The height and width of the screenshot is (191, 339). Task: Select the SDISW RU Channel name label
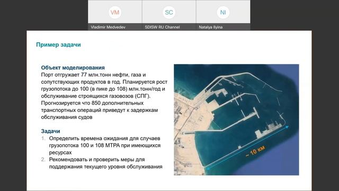[x=162, y=27]
